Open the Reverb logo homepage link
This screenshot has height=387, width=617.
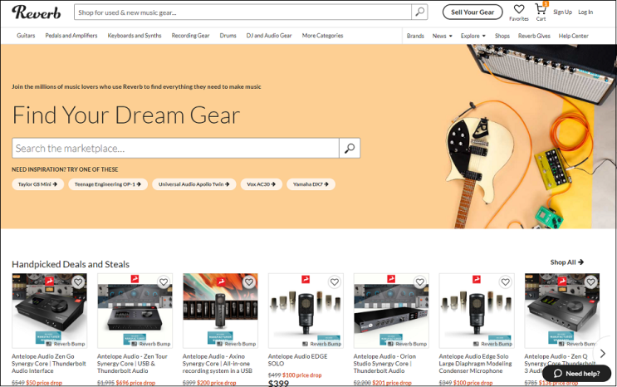[x=37, y=12]
